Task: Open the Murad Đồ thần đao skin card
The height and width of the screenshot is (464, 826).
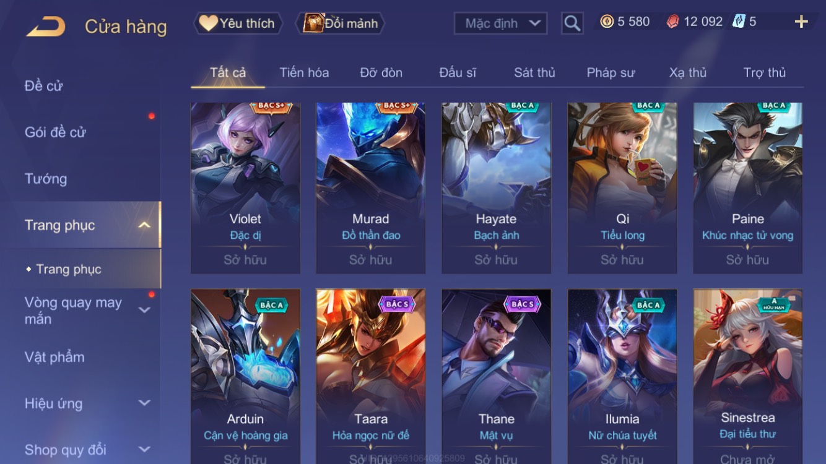Action: pos(371,188)
